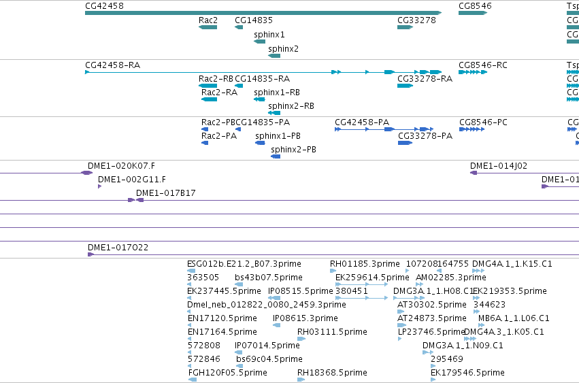Select the ESG012b.E21.2_B07.3prime EST
Screen dimensions: 579x383
pos(191,271)
